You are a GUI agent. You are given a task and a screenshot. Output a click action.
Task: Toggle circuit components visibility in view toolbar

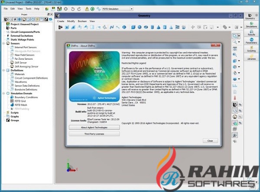click(235, 111)
